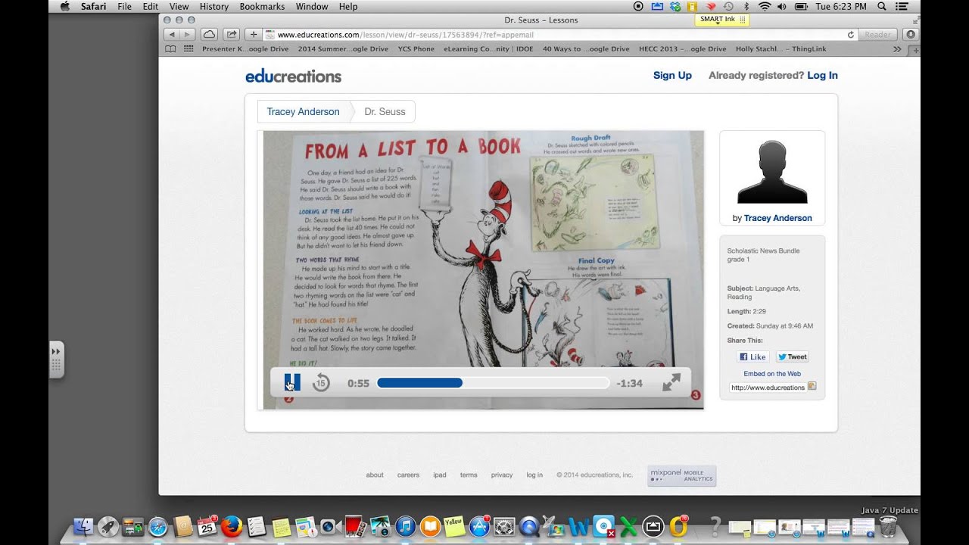Viewport: 969px width, 545px height.
Task: Click Safari's iCloud tabs button
Action: point(210,34)
